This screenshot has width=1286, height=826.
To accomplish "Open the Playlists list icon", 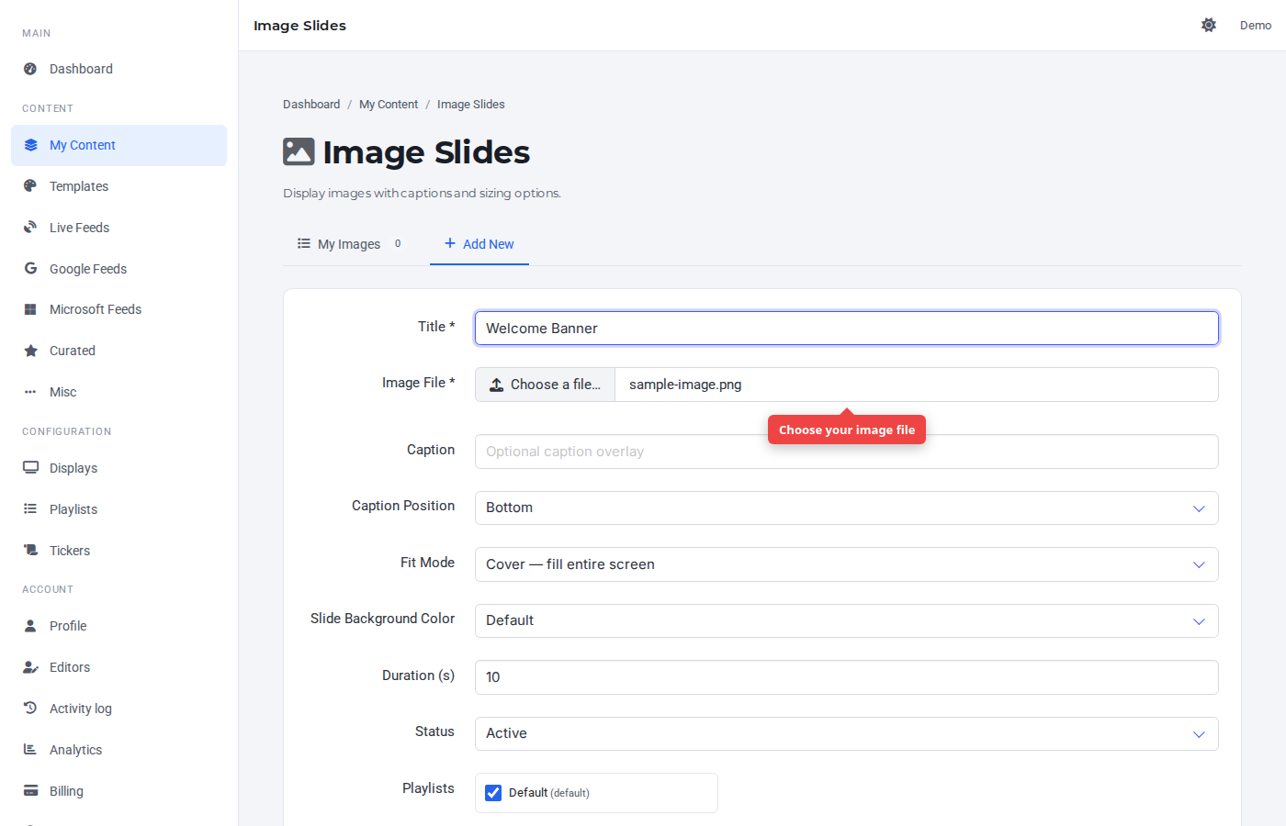I will [x=30, y=509].
